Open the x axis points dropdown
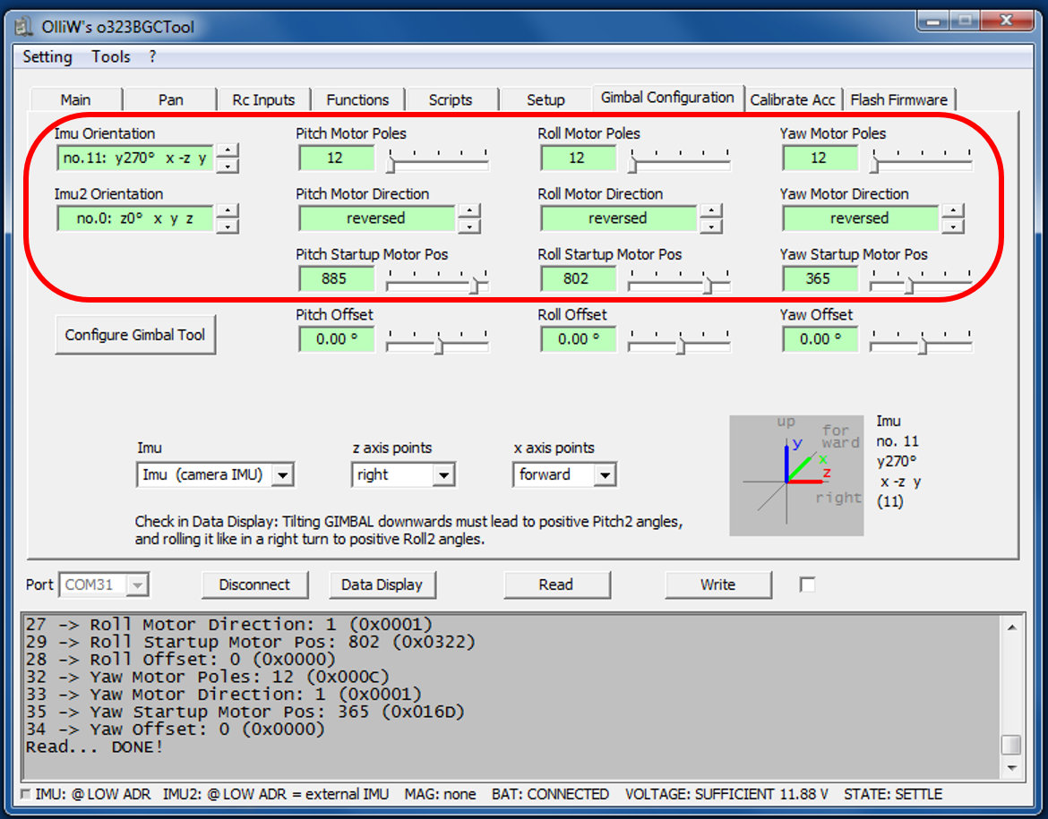The image size is (1048, 819). [606, 475]
